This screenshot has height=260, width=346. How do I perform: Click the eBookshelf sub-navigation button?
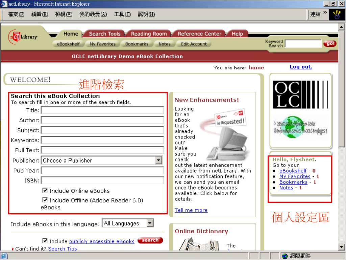68,44
